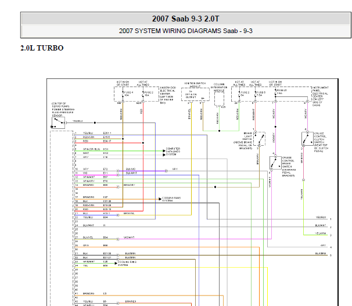352x306 pixels.
Task: Click the Column Integration Module box
Action: pos(219,99)
